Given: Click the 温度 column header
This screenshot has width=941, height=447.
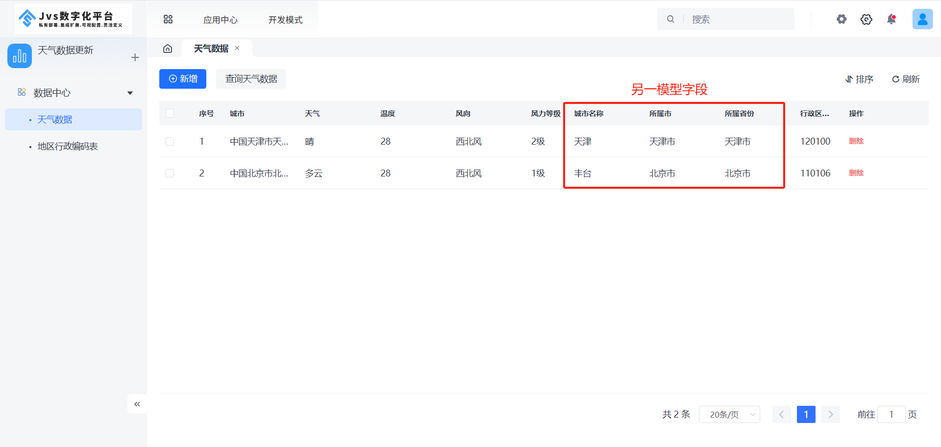Looking at the screenshot, I should (388, 113).
